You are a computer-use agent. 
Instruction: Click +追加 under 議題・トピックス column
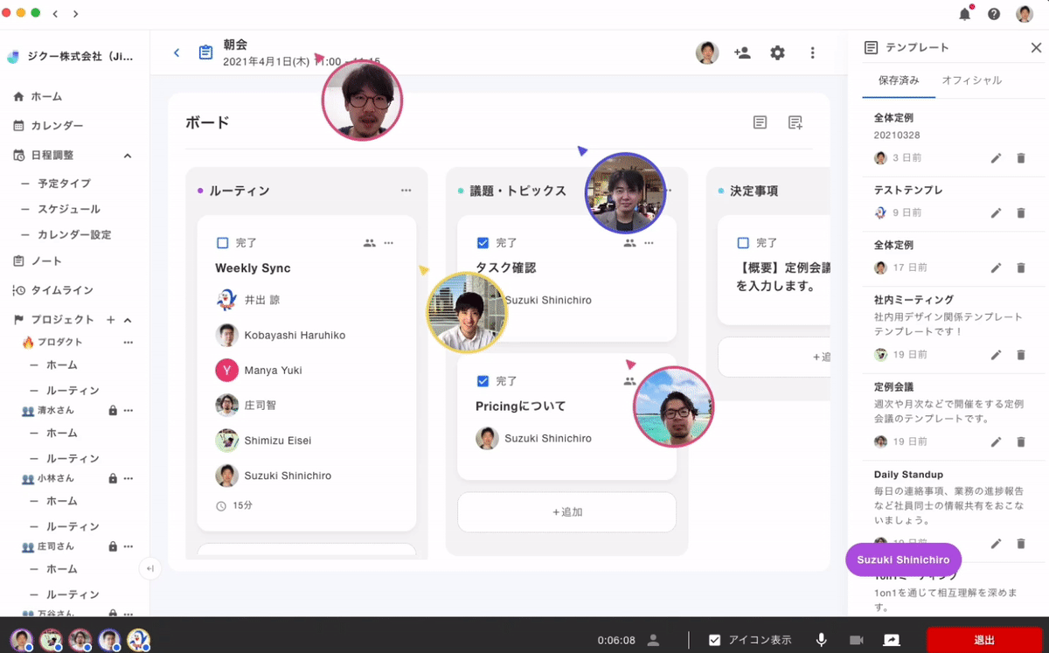pos(566,512)
